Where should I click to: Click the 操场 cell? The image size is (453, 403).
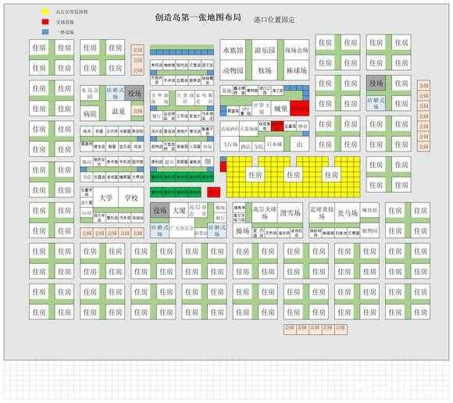[242, 230]
